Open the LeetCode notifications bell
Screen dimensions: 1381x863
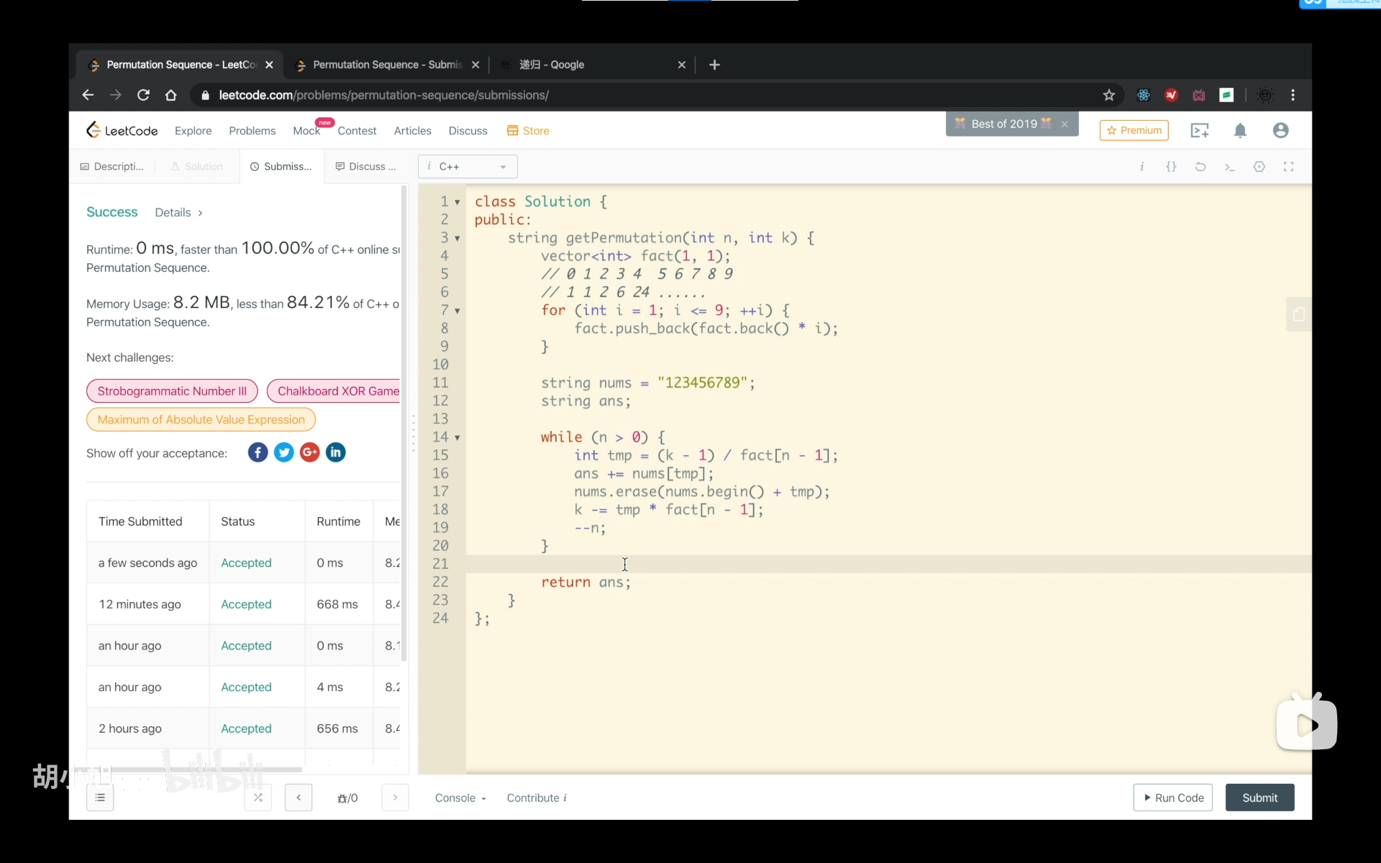click(x=1240, y=130)
